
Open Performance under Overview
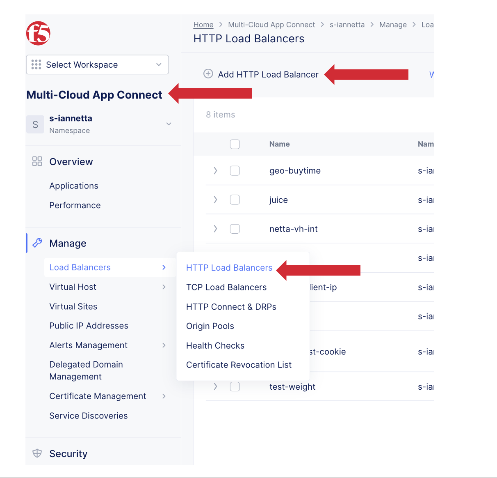(x=75, y=205)
